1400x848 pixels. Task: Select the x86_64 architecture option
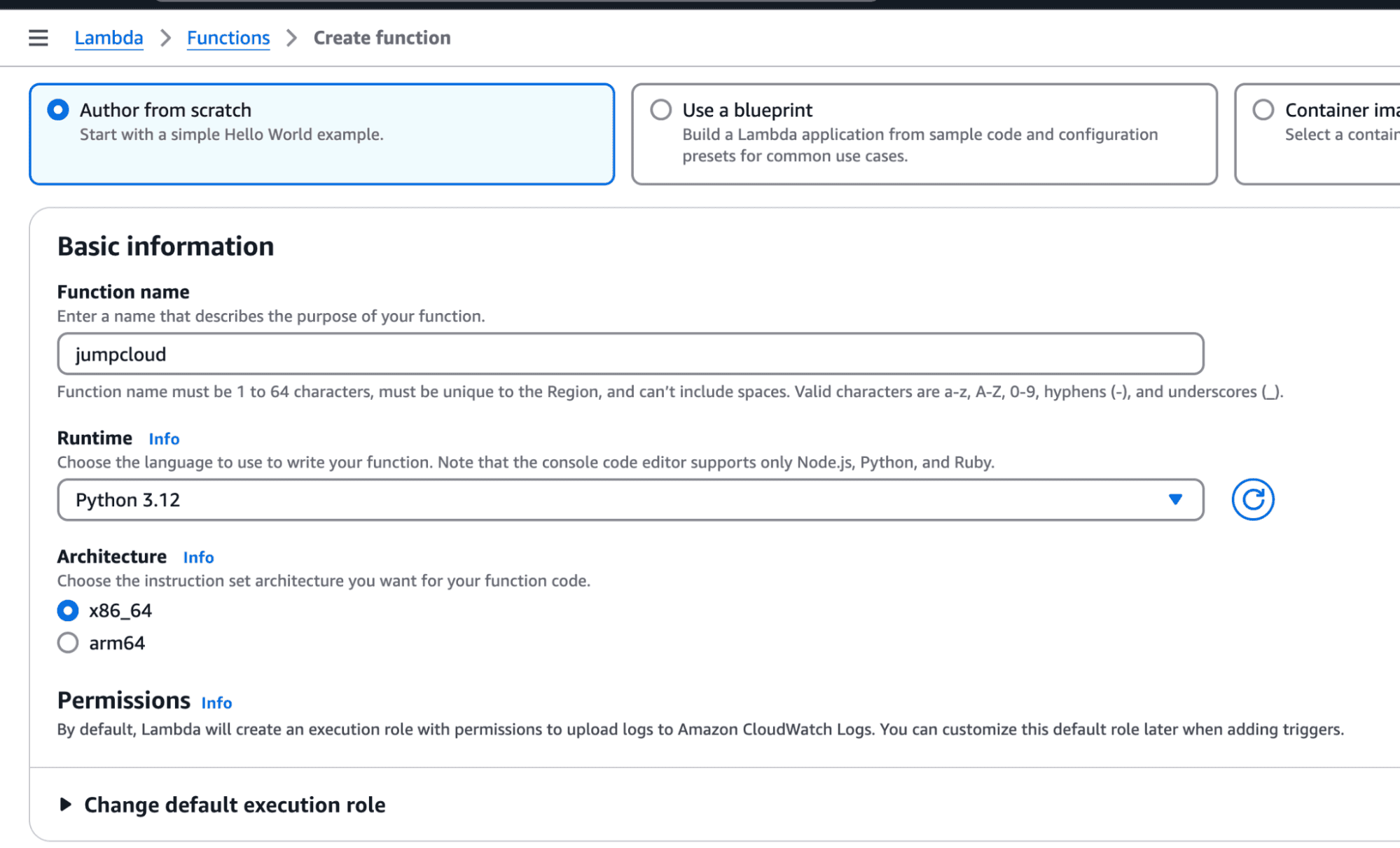pos(67,610)
